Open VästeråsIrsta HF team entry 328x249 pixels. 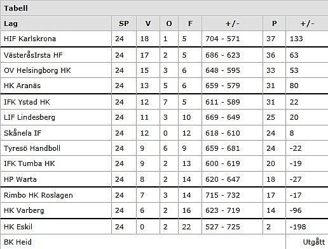click(33, 55)
